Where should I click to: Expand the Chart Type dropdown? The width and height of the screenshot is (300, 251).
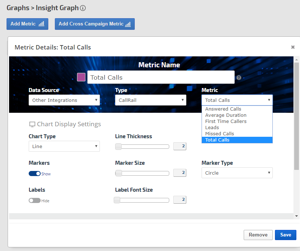(x=64, y=146)
